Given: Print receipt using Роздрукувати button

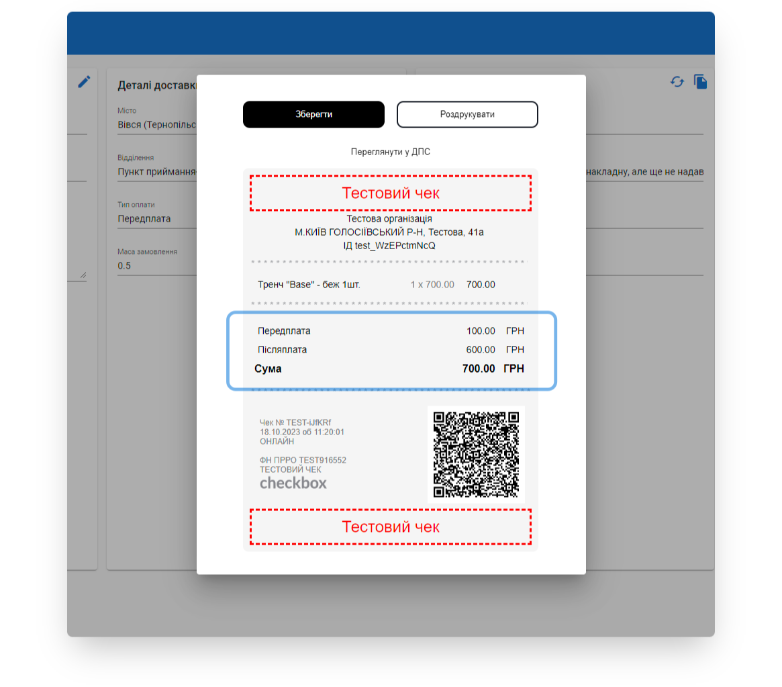Looking at the screenshot, I should [467, 114].
